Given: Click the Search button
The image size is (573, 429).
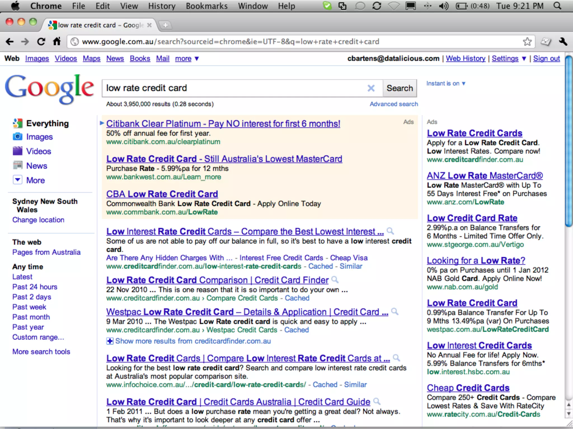Looking at the screenshot, I should pyautogui.click(x=400, y=88).
